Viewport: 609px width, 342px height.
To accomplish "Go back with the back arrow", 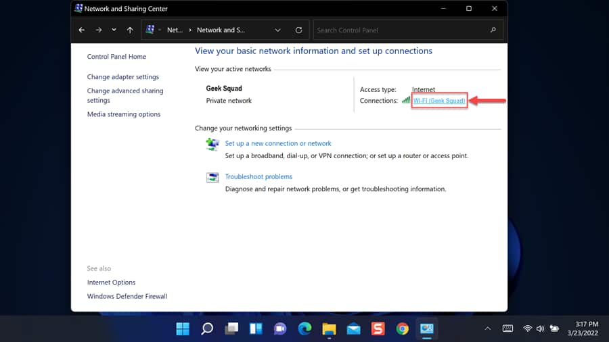I will pyautogui.click(x=82, y=30).
